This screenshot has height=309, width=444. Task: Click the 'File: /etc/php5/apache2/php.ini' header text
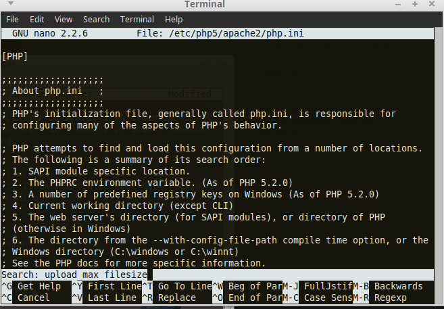pyautogui.click(x=220, y=33)
